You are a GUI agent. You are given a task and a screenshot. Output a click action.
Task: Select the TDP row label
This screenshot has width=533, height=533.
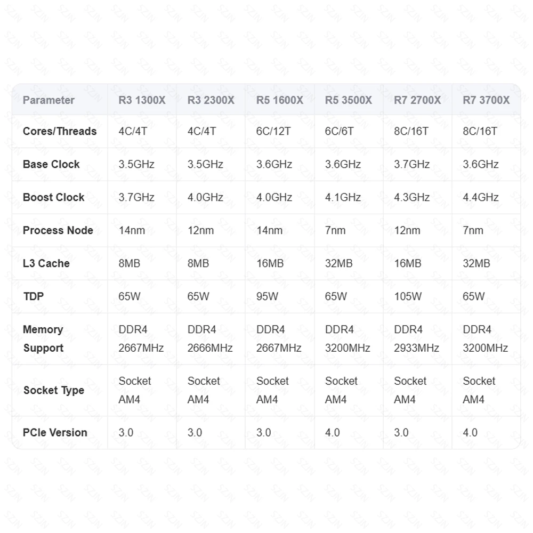point(32,296)
